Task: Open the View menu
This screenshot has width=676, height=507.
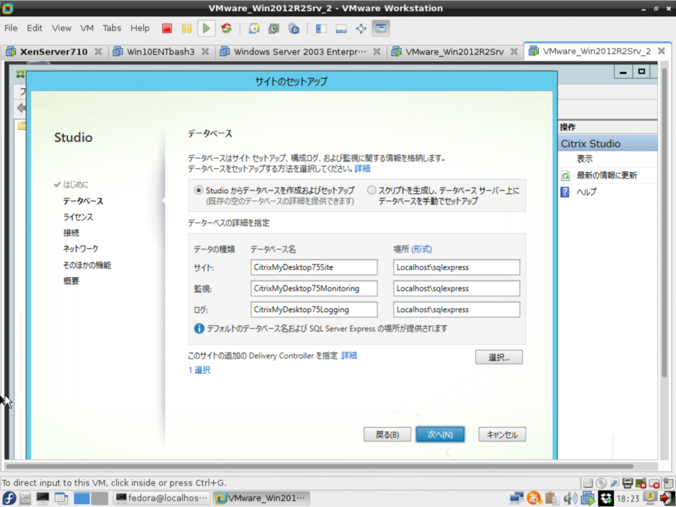Action: pyautogui.click(x=61, y=28)
